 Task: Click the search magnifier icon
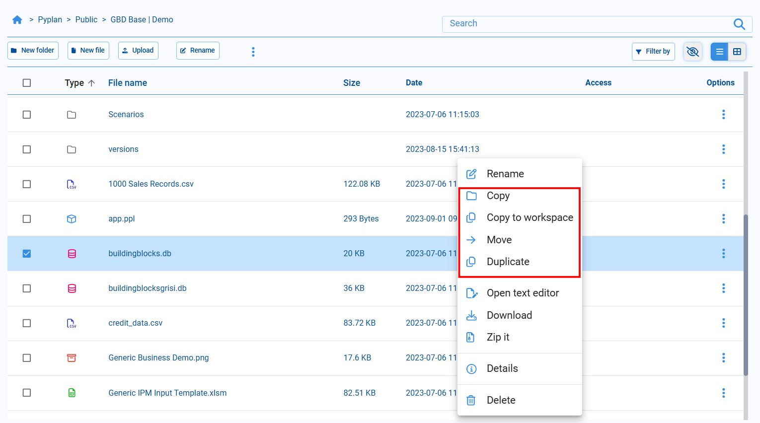[x=739, y=24]
